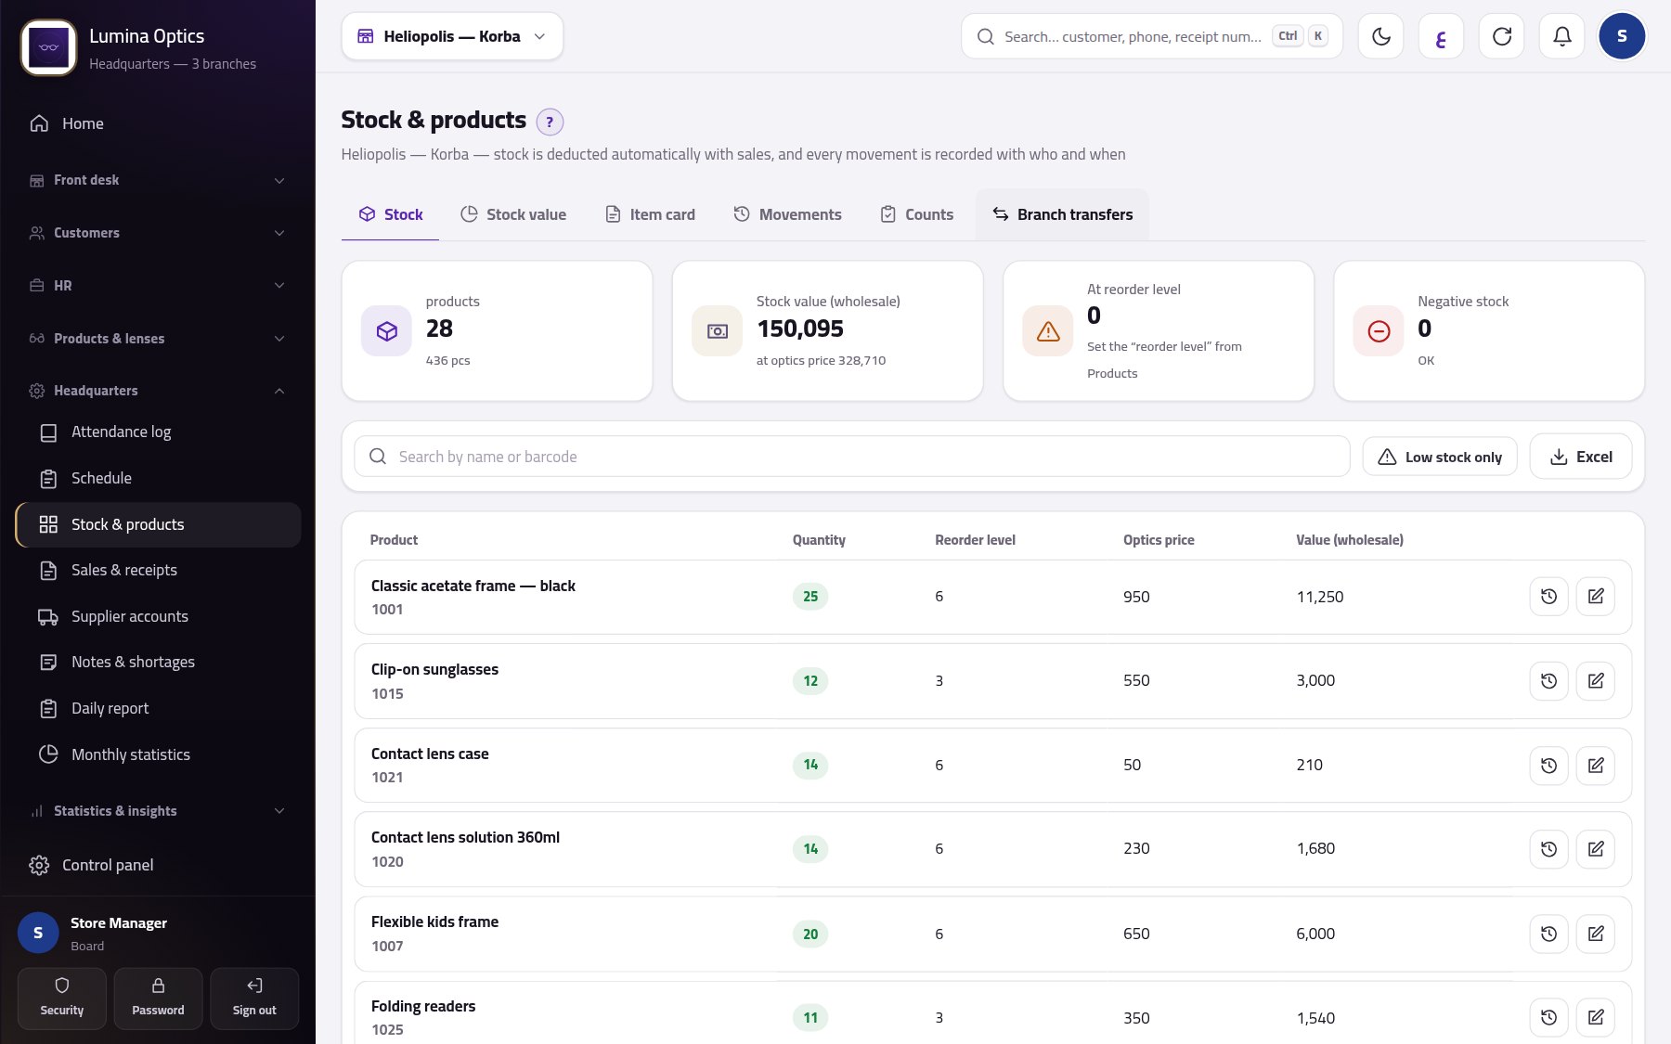The height and width of the screenshot is (1044, 1671).
Task: Open Password change button
Action: pos(158,999)
